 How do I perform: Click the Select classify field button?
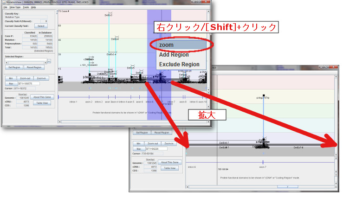point(40,26)
